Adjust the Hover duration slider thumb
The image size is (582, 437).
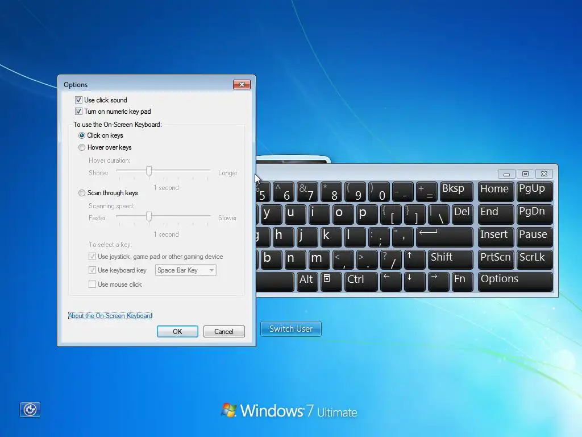coord(149,171)
